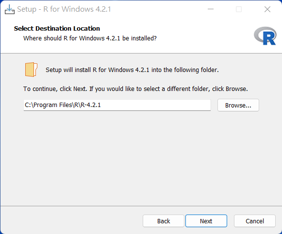Open the Browse... folder picker

tap(238, 105)
